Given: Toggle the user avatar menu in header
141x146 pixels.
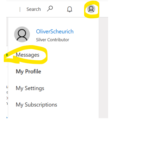Looking at the screenshot, I should tap(91, 9).
